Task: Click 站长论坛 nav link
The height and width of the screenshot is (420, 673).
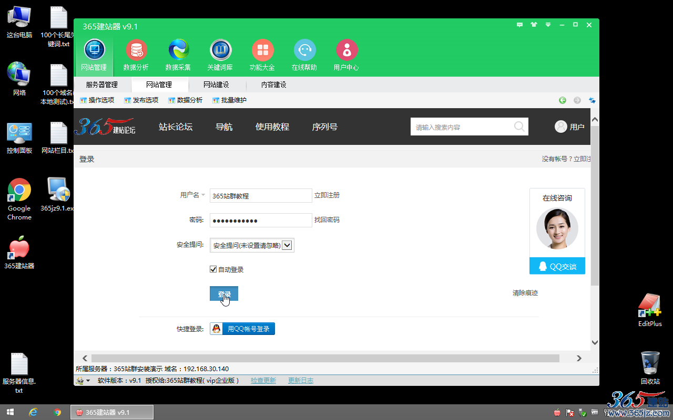Action: (176, 127)
